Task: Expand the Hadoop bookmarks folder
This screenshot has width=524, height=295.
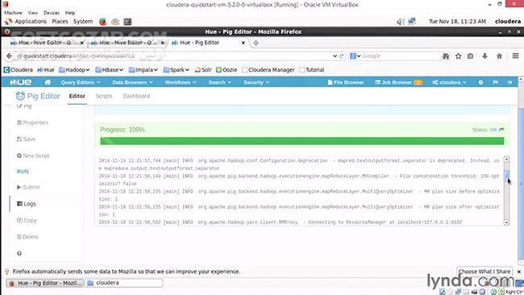Action: click(74, 70)
